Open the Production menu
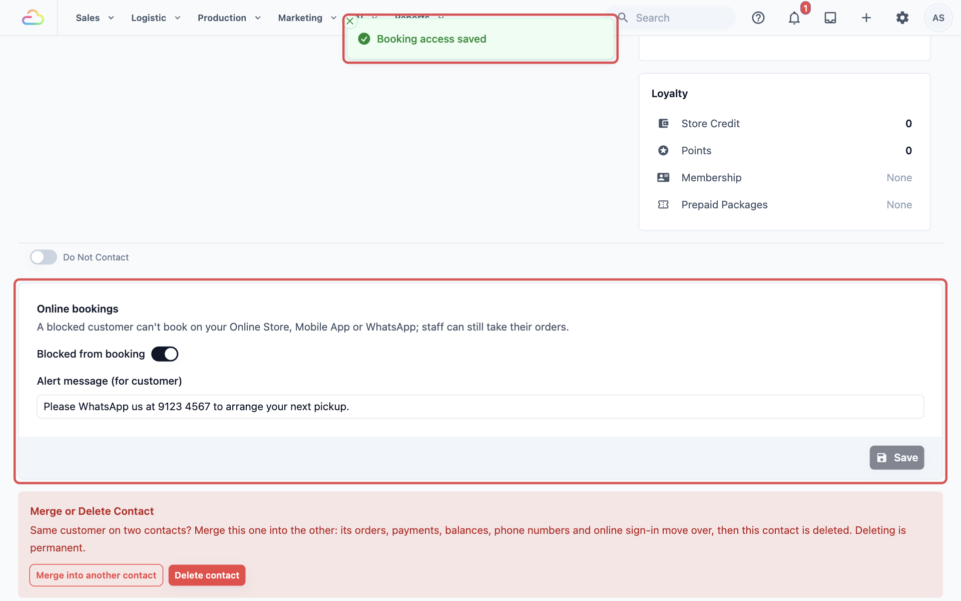This screenshot has height=601, width=961. click(x=229, y=18)
